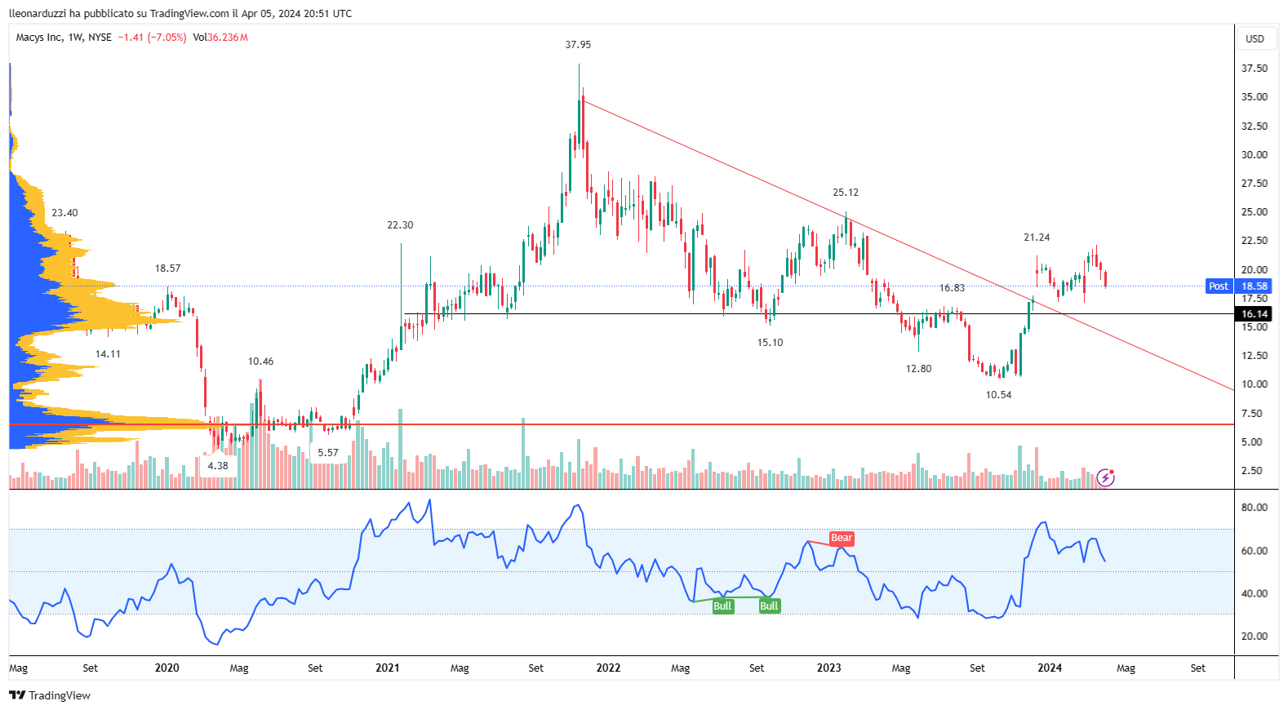Viewport: 1288px width, 710px height.
Task: Open the TradingView logo at the bottom
Action: pos(50,695)
